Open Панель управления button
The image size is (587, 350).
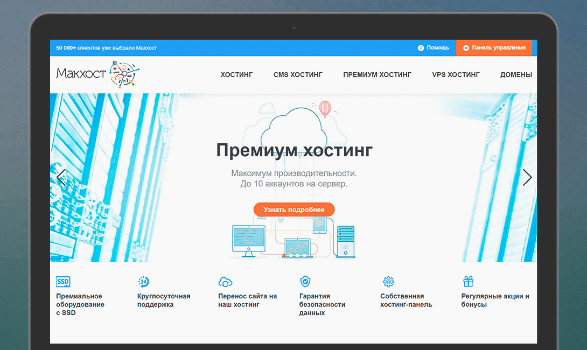tap(494, 48)
